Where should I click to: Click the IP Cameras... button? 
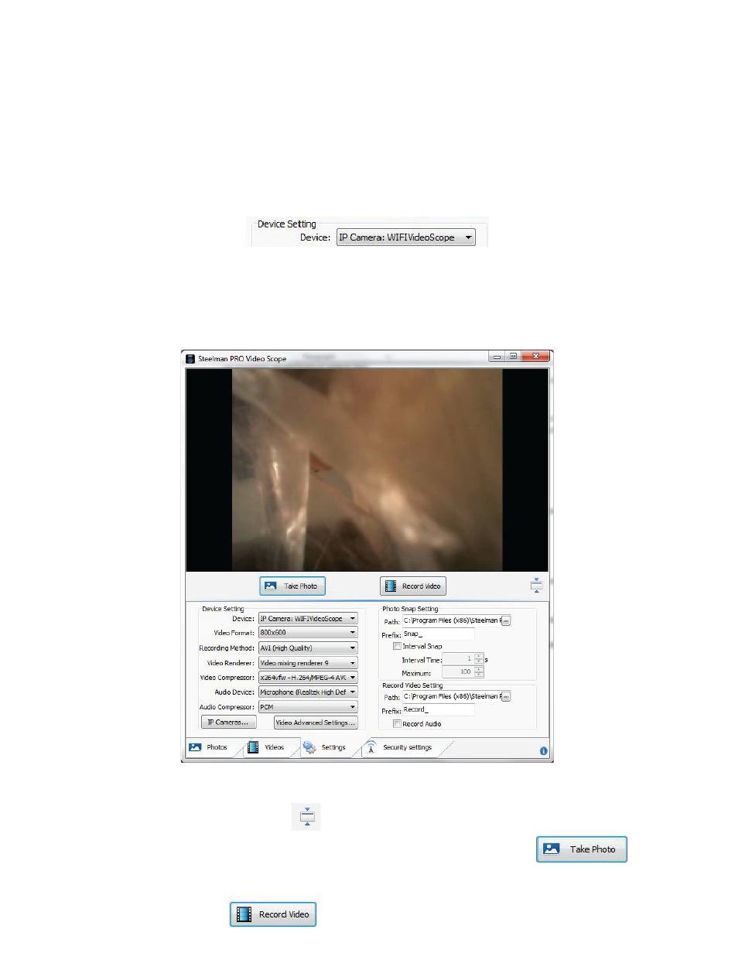click(228, 722)
